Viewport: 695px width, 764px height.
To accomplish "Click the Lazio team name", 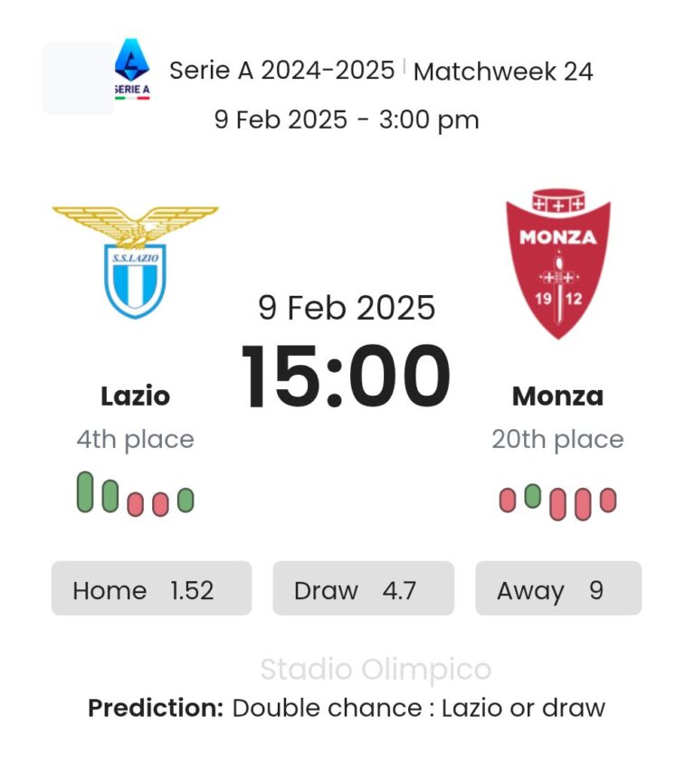I will click(135, 396).
